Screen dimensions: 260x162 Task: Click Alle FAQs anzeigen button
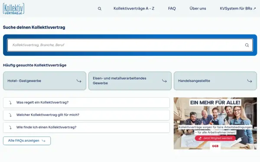click(x=27, y=141)
